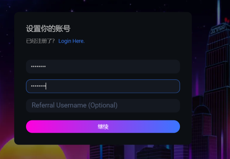The image size is (230, 159).
Task: Click the magenta end of the gradient button
Action: [34, 126]
